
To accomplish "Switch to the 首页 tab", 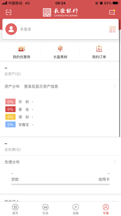I will point(15,209).
